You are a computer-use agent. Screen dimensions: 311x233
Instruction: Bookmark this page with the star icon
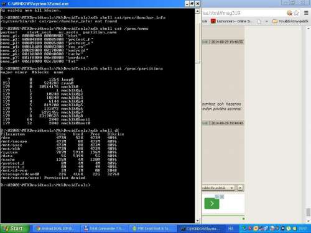[x=297, y=13]
